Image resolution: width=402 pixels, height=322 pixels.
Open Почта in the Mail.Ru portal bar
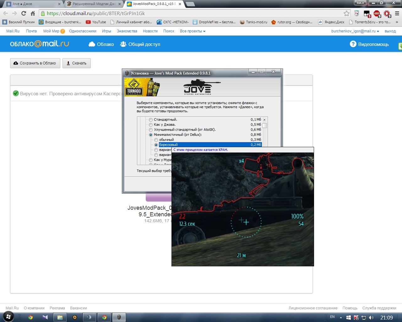pyautogui.click(x=31, y=31)
